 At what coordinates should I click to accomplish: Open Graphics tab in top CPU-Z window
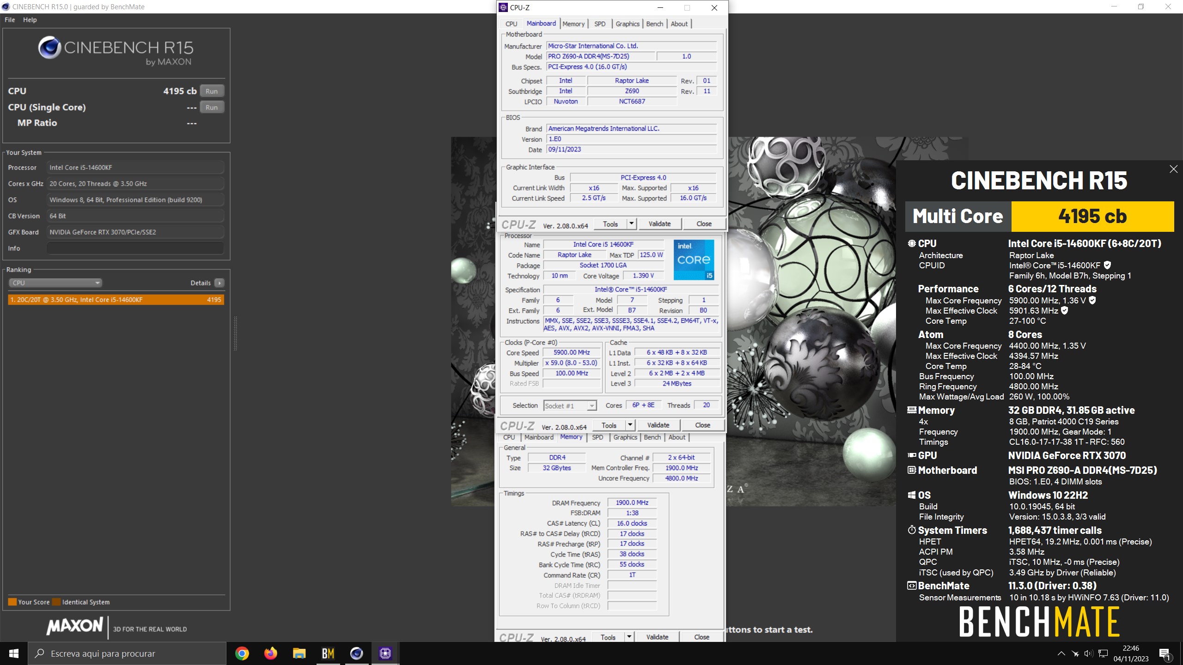(x=628, y=24)
